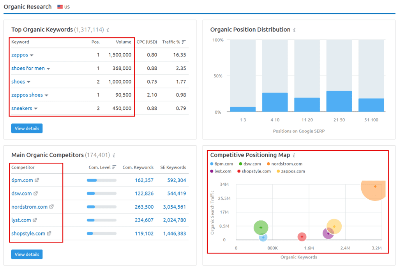This screenshot has width=399, height=269.
Task: Click Com. Keywords value 263,500 for nordstrom.com
Action: click(144, 207)
